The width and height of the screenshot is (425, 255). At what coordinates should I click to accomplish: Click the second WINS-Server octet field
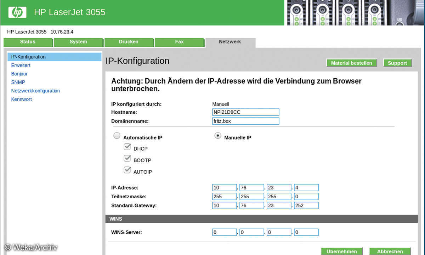[x=252, y=232]
